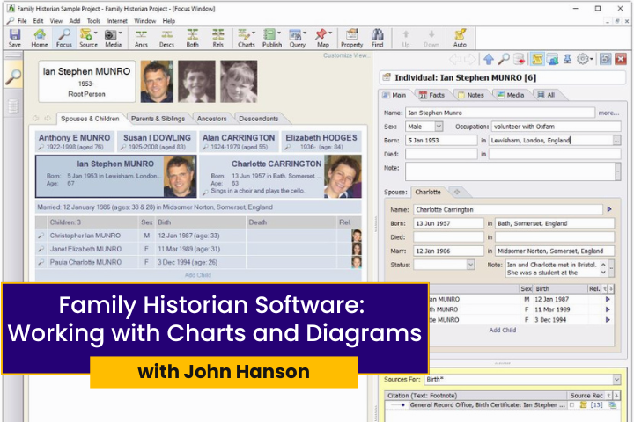Click the more... link beside Name
This screenshot has width=634, height=422.
(x=608, y=113)
